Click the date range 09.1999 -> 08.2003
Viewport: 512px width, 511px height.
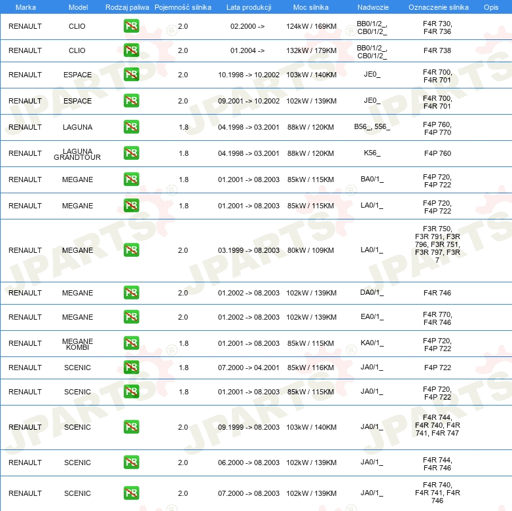coord(249,427)
